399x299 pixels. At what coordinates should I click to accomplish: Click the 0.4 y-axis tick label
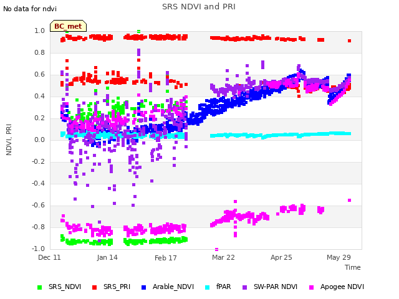coord(39,96)
